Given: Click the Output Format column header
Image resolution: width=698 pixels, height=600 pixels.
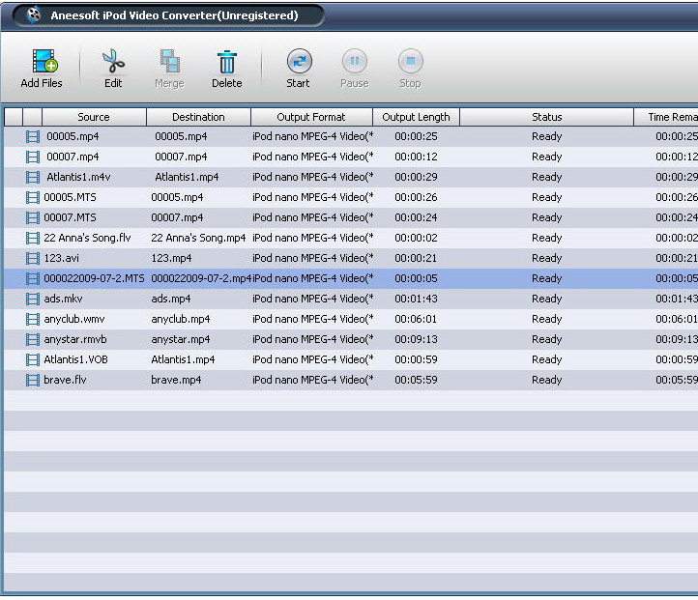Looking at the screenshot, I should click(311, 117).
